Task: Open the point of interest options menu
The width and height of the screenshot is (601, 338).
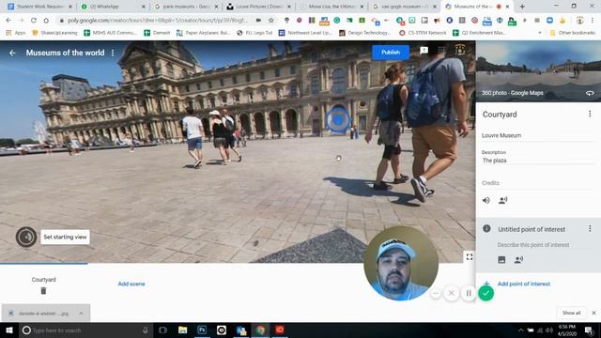Action: (x=590, y=229)
